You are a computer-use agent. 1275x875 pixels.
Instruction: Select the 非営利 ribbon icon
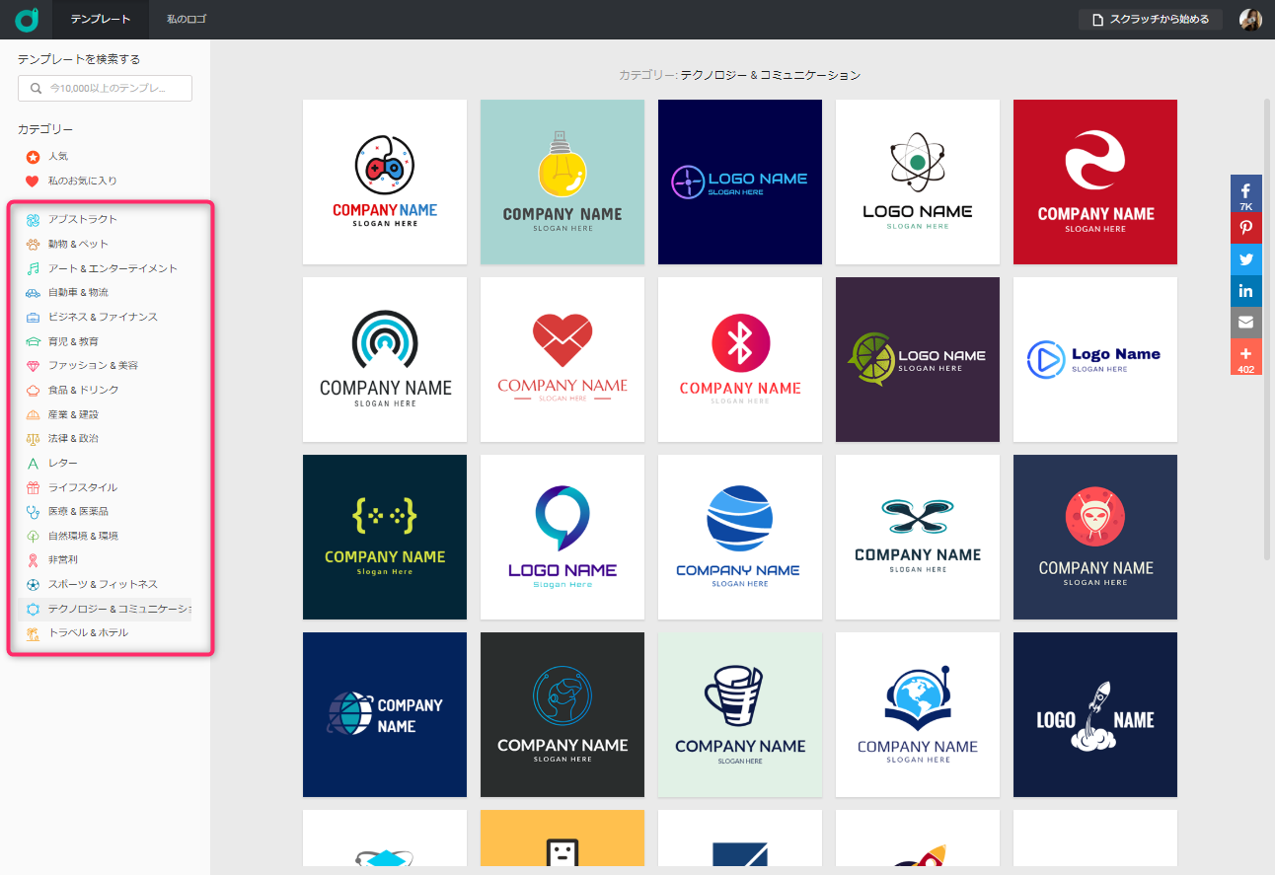pyautogui.click(x=33, y=559)
